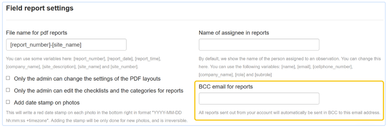387x127 pixels.
Task: Click the 'hh:mm:ss +timezone' irreversible stamp note line
Action: pos(97,121)
